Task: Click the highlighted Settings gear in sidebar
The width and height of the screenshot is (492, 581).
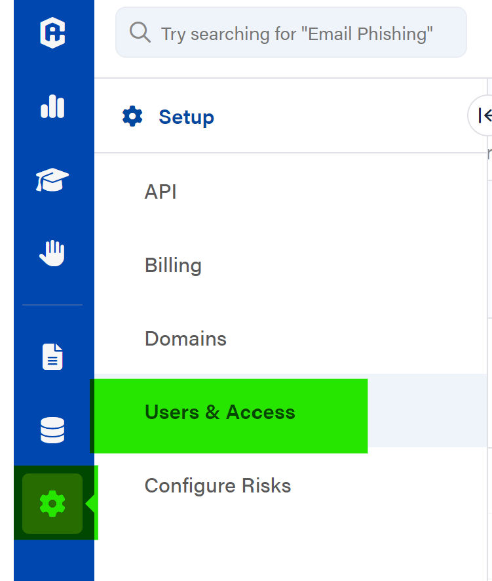Action: tap(52, 504)
